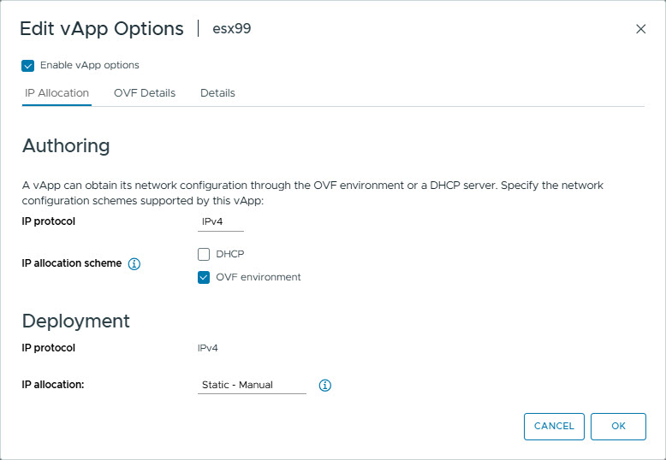Select the IP Allocation tab
The image size is (666, 460).
pyautogui.click(x=56, y=93)
